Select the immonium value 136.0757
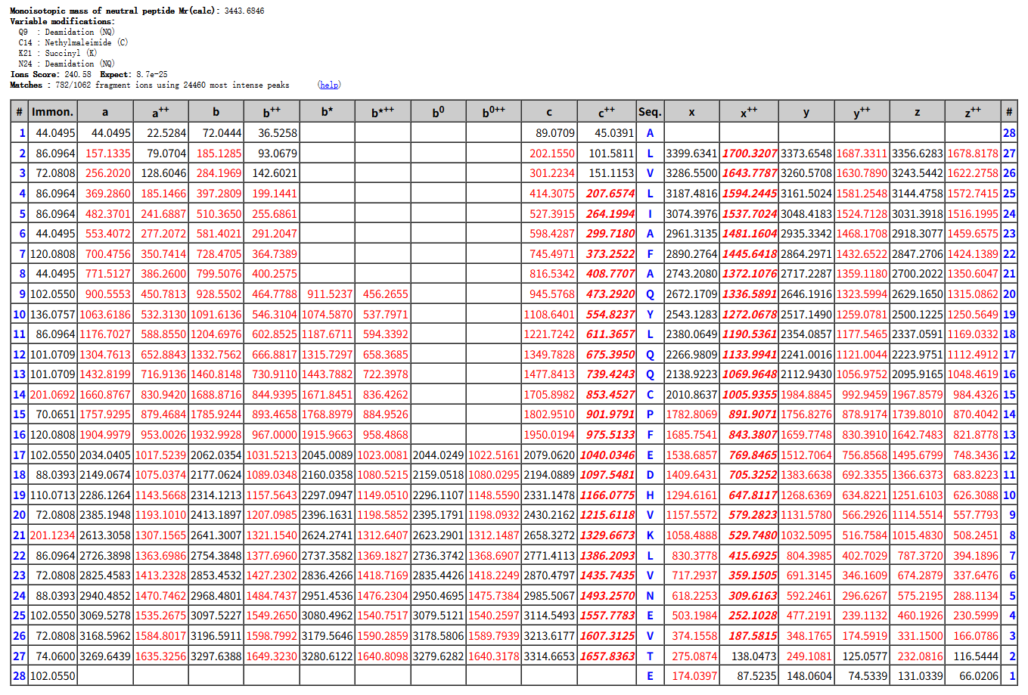1028x695 pixels. point(52,314)
